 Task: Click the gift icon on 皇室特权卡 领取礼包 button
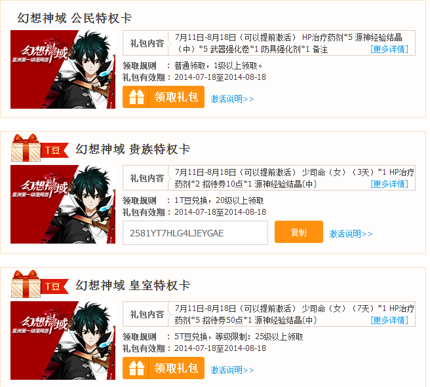[x=136, y=368]
